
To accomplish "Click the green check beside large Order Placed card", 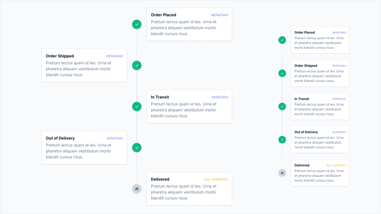I will [137, 24].
